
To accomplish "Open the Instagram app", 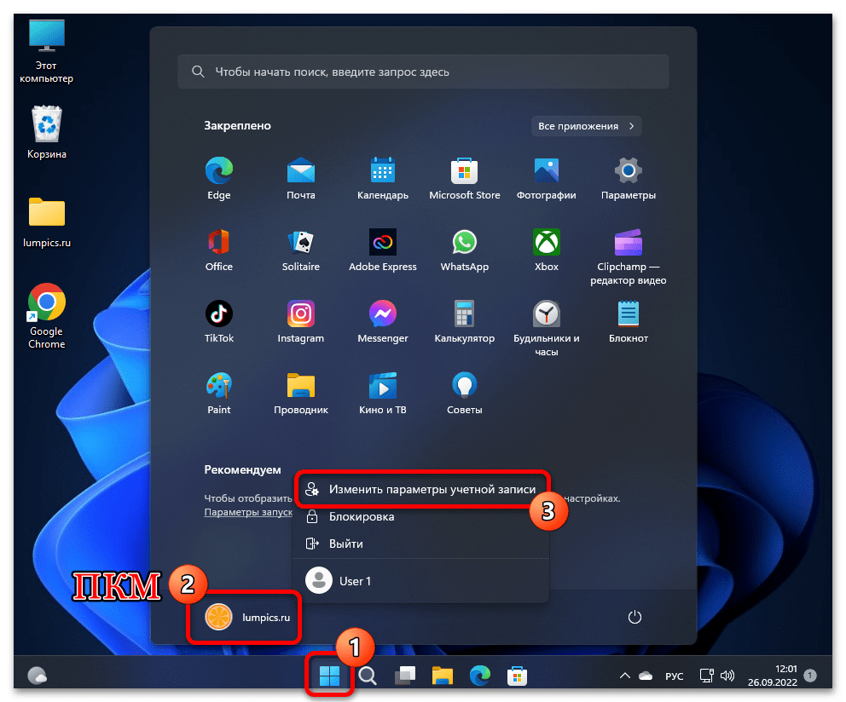I will click(300, 322).
